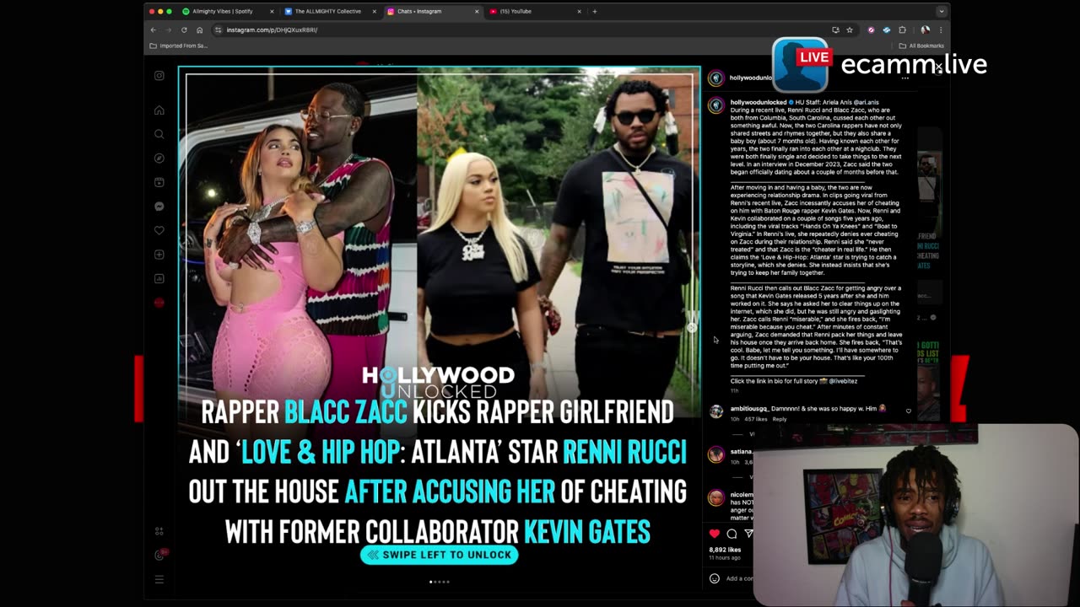The image size is (1080, 607).
Task: Open red profile avatar in sidebar
Action: click(x=159, y=303)
